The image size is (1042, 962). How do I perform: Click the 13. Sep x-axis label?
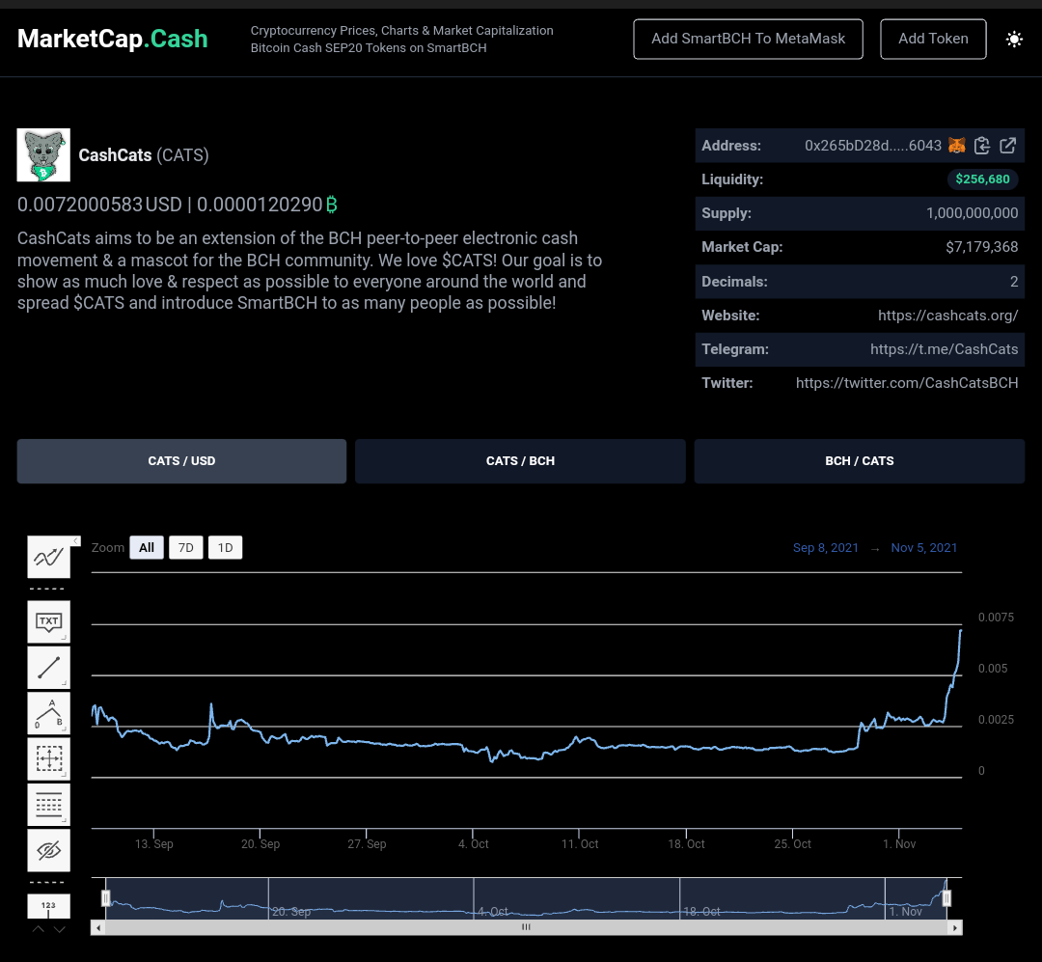(153, 843)
